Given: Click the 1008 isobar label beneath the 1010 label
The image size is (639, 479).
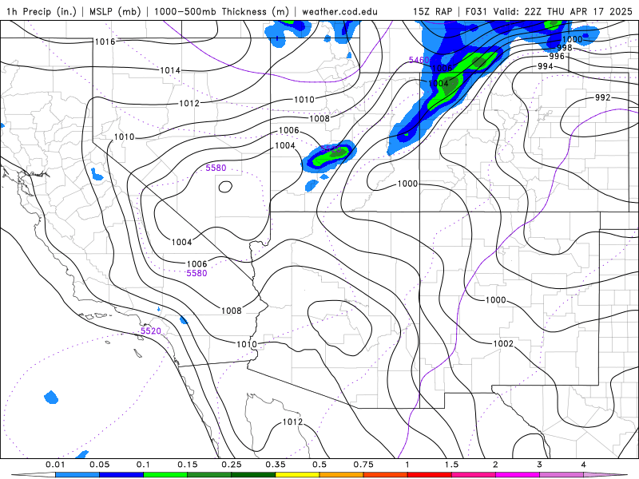Looking at the screenshot, I should [x=319, y=118].
